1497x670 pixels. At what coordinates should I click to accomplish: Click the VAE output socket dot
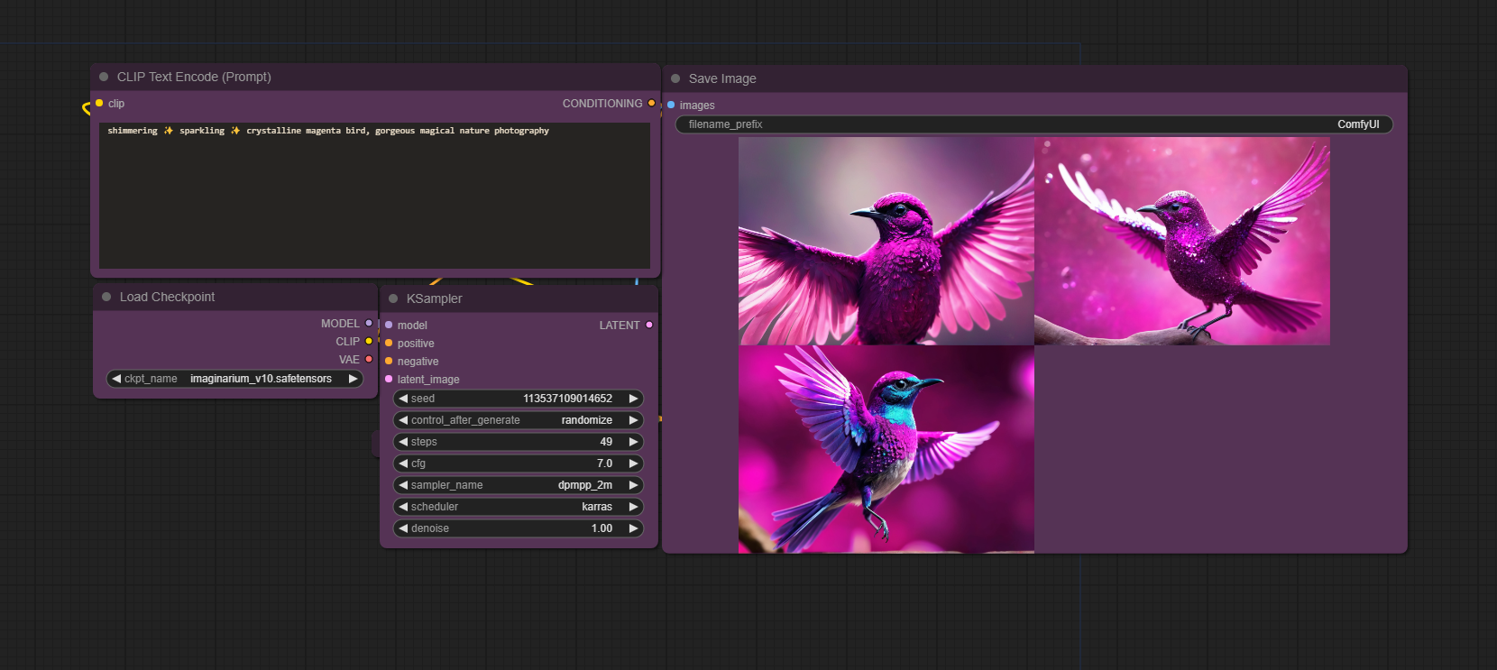(x=369, y=360)
